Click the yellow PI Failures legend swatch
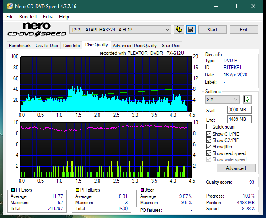This screenshot has height=218, width=266. pos(77,190)
